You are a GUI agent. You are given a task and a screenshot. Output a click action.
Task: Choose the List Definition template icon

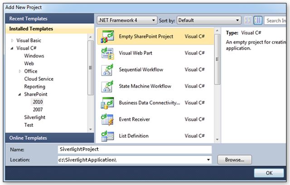click(107, 136)
